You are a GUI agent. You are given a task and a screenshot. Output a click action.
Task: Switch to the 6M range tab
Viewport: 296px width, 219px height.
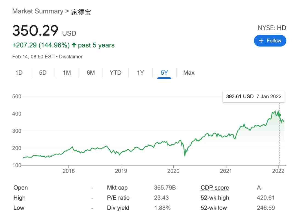[x=91, y=73]
